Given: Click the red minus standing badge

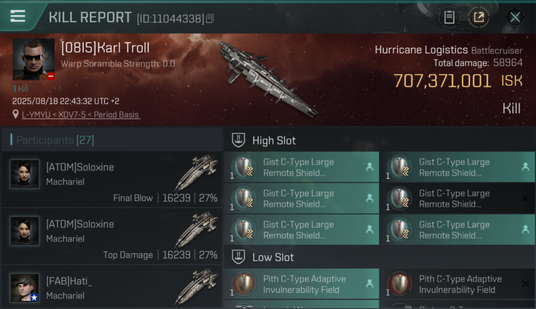Looking at the screenshot, I should coord(51,76).
